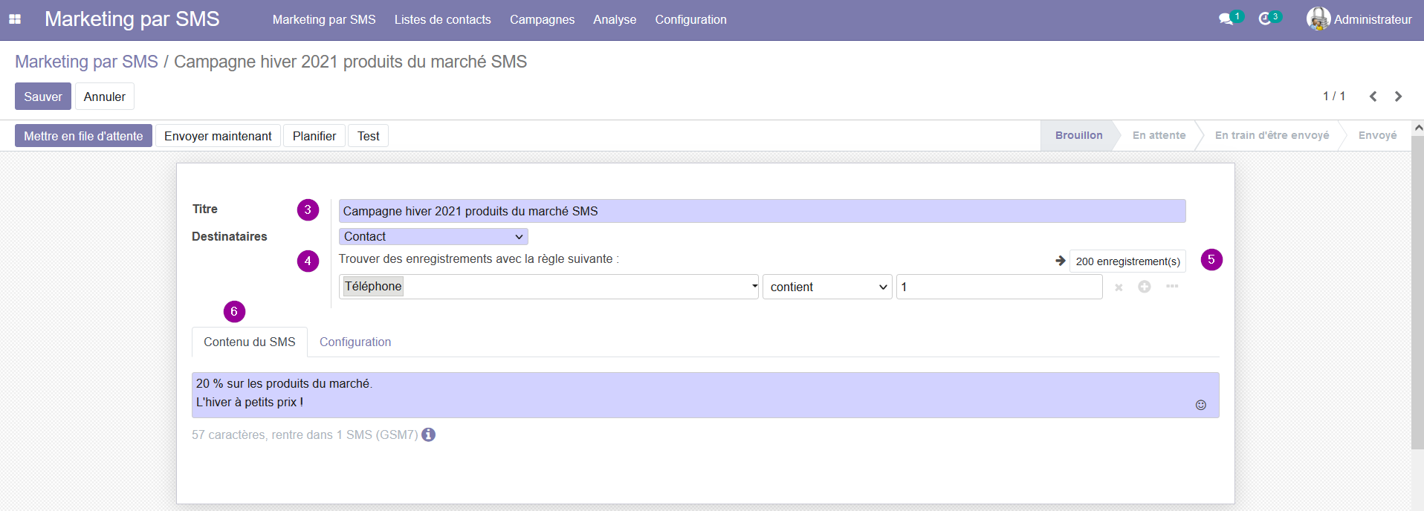This screenshot has width=1424, height=511.
Task: Click the Marketing par SMS app title
Action: click(132, 19)
